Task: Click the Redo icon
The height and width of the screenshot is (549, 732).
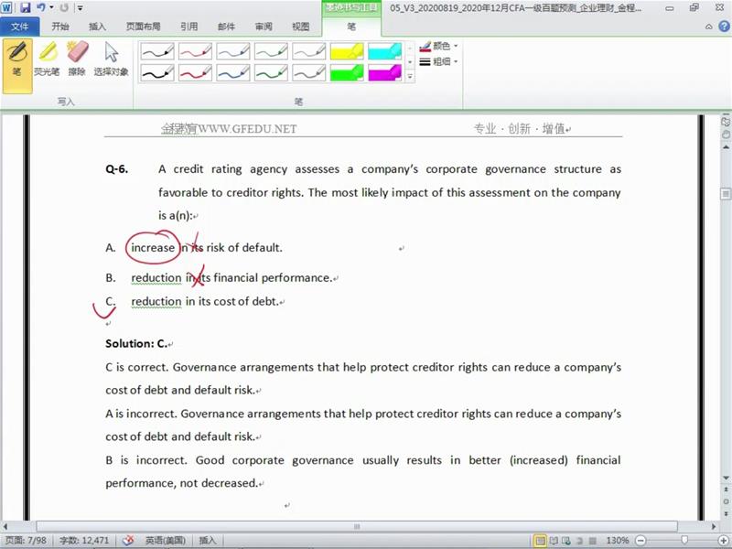Action: pos(64,7)
